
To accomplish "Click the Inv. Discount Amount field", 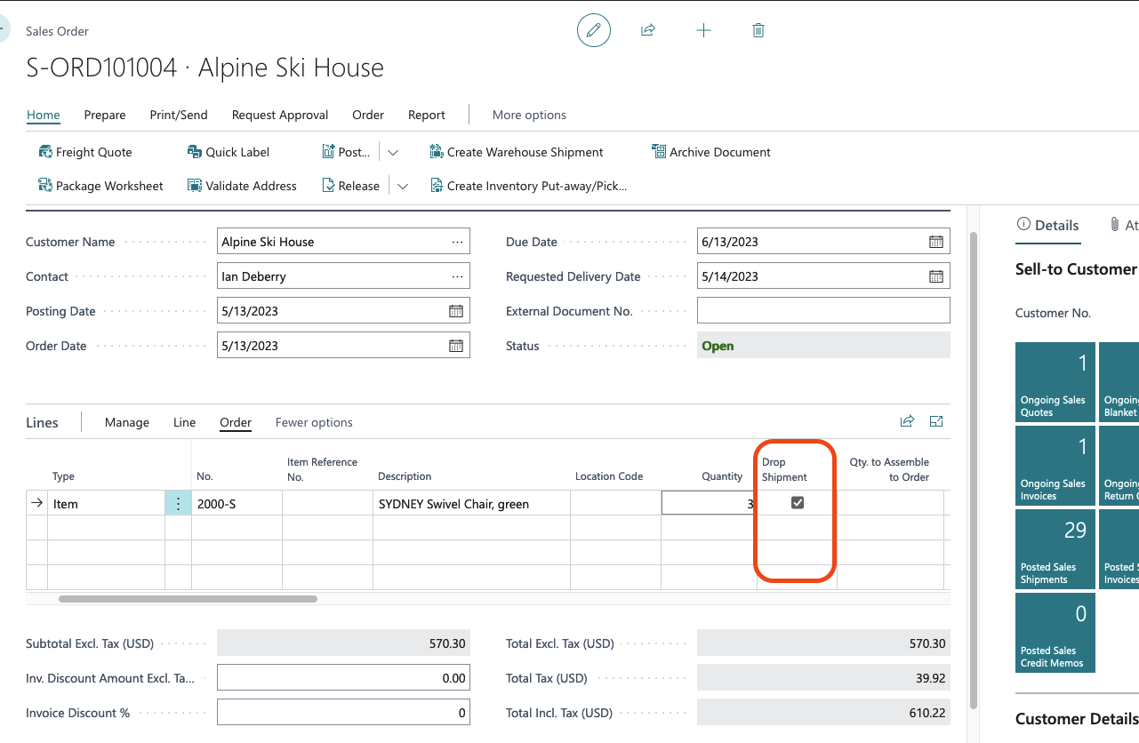I will pos(343,678).
